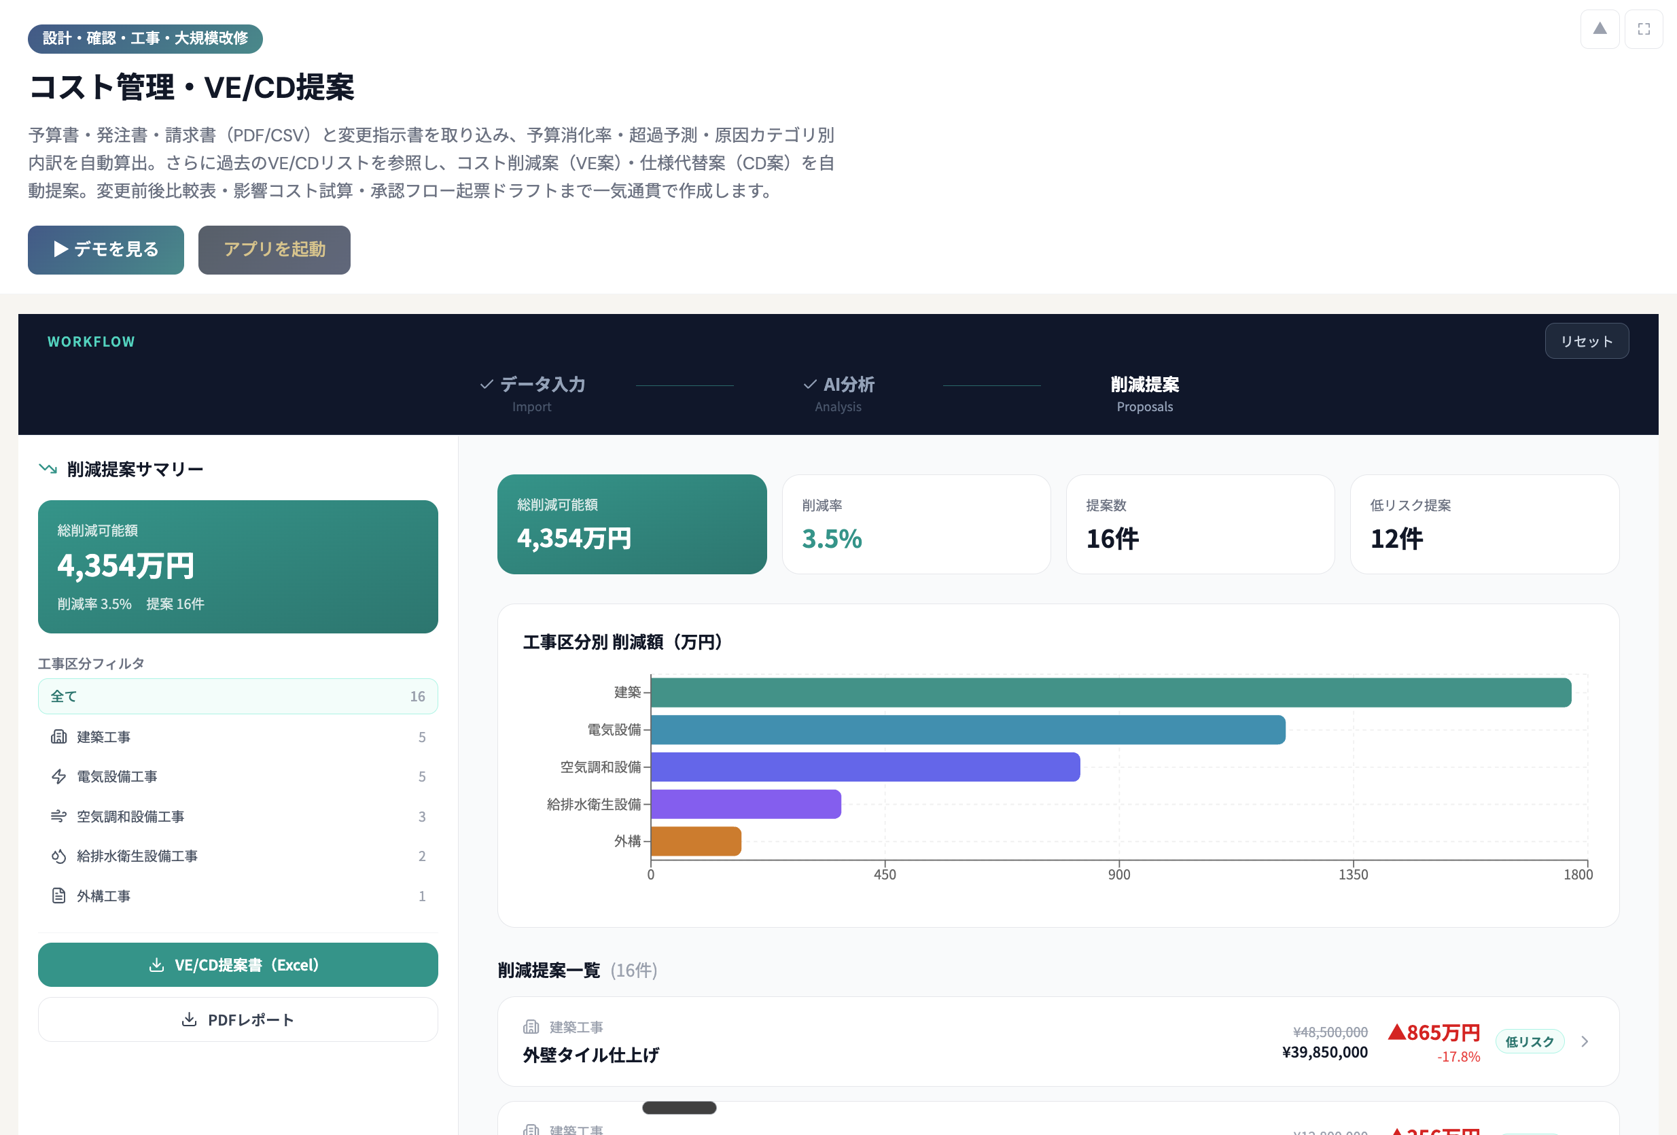1677x1135 pixels.
Task: Click the アプリを起動 button
Action: (x=275, y=249)
